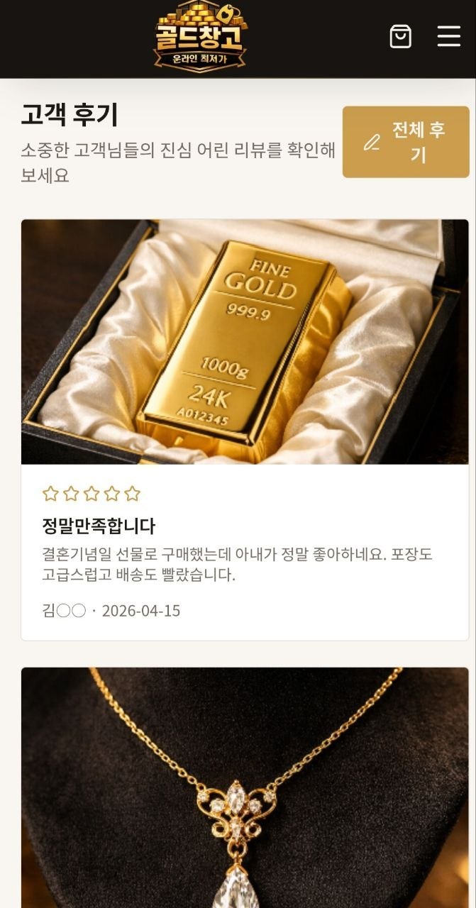Open the 정말만족합니다 review title

pos(99,526)
